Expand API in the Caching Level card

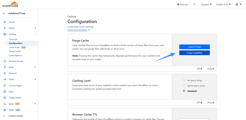coord(200,103)
